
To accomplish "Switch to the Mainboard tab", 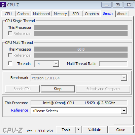I will coord(41,14).
